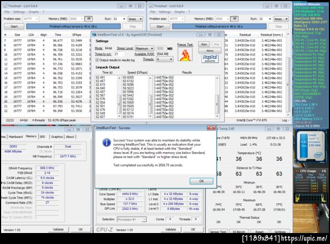The width and height of the screenshot is (330, 244).
Task: Open the Processor #1 Selection dropdown in CPU-Z
Action: 131,219
